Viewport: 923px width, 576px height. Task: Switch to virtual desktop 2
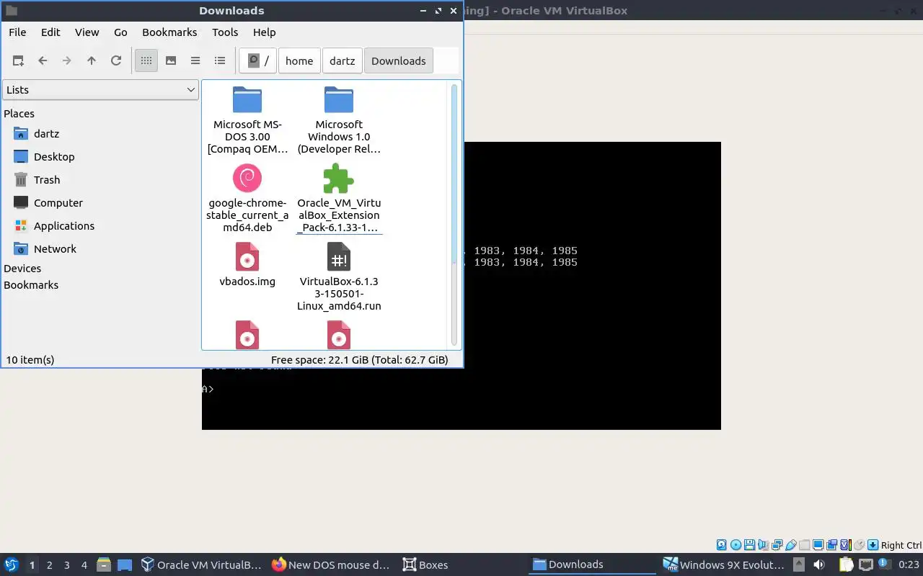click(49, 565)
